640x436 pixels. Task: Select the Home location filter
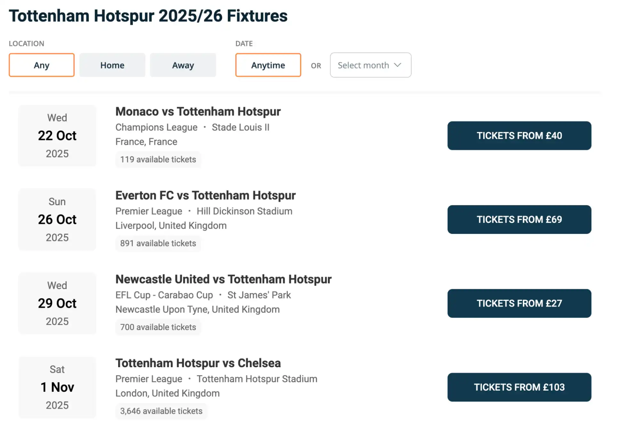112,65
